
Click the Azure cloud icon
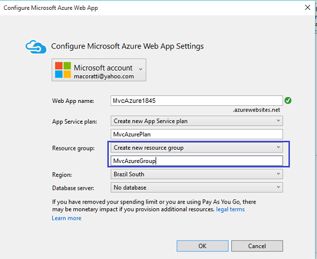click(x=36, y=47)
